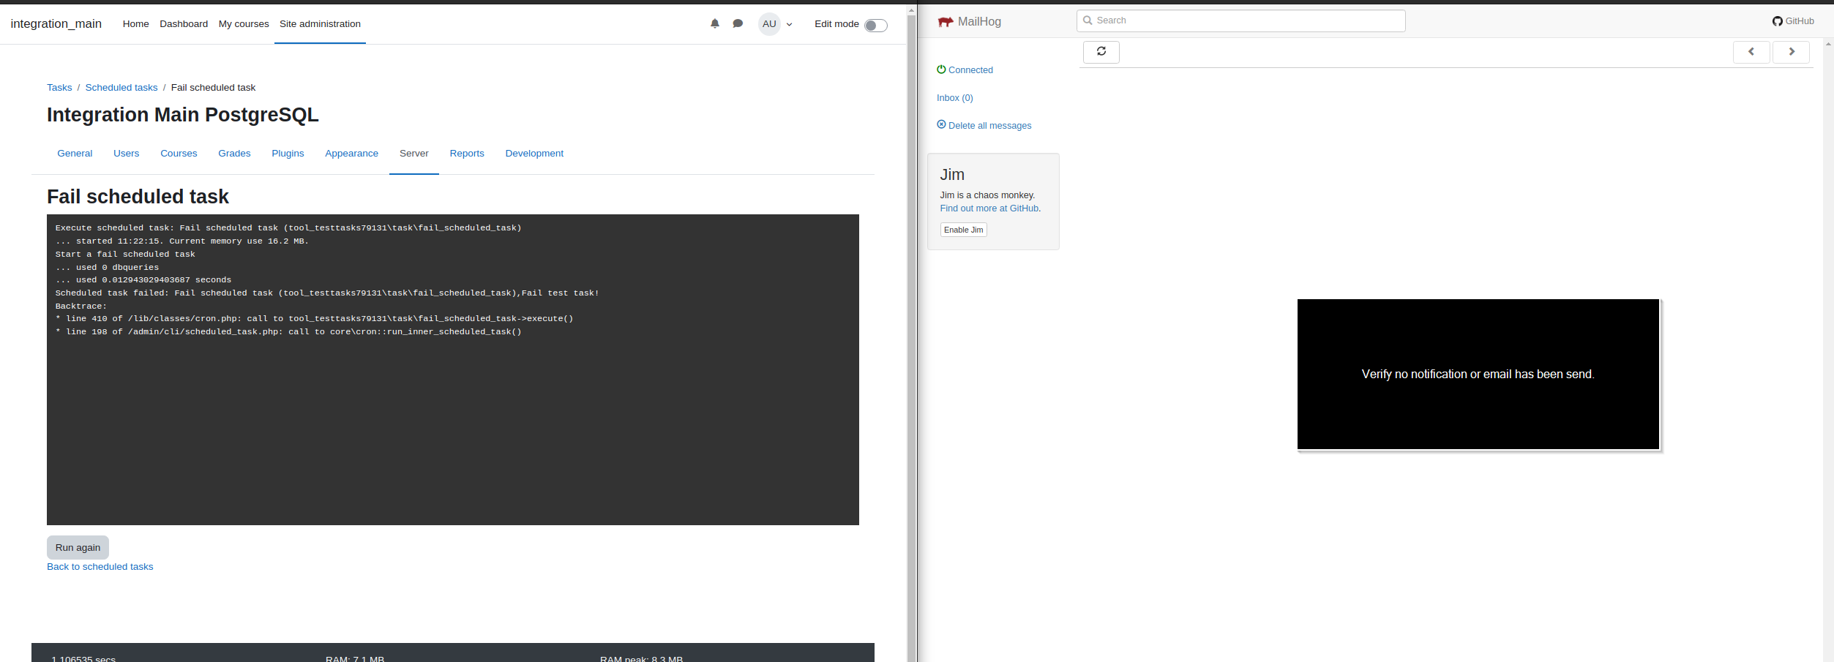Go to next page of MailHog messages
1834x662 pixels.
(x=1791, y=51)
